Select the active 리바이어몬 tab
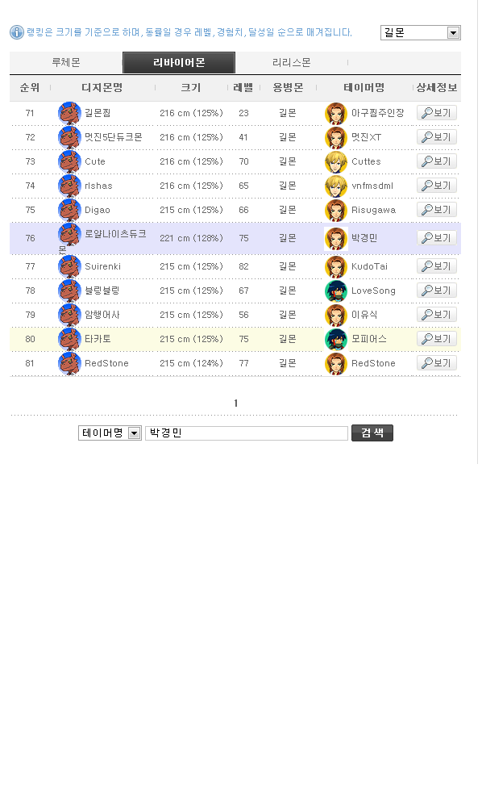The height and width of the screenshot is (807, 482). 179,63
